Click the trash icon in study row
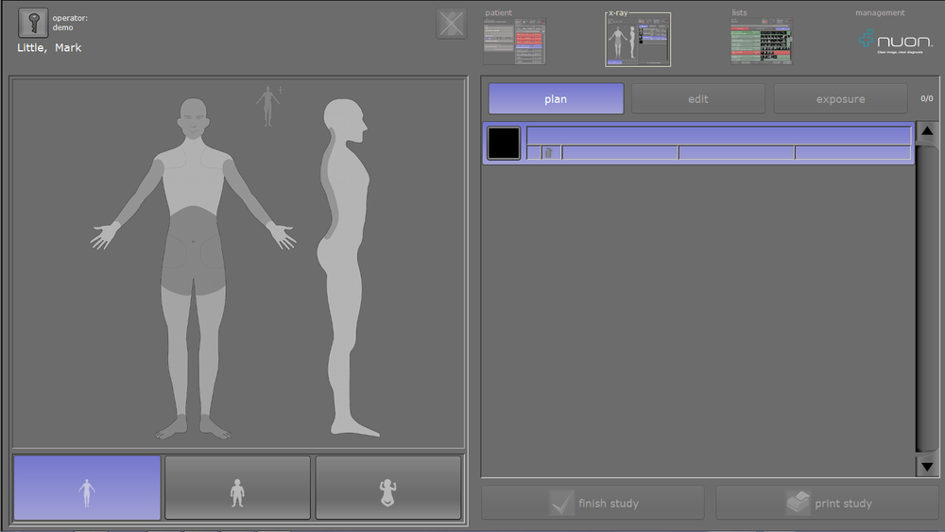945x532 pixels. click(x=548, y=152)
